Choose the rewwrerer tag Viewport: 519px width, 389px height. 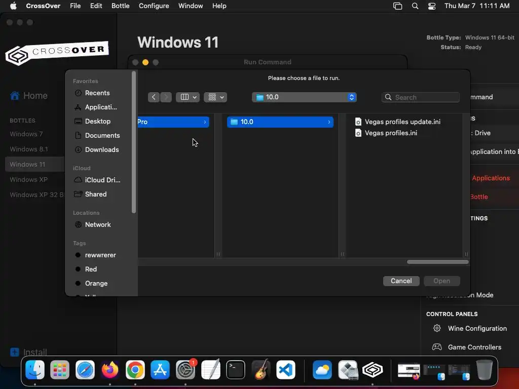tap(100, 255)
